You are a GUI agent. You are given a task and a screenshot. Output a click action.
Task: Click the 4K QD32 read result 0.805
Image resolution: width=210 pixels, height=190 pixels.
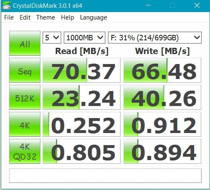point(81,151)
